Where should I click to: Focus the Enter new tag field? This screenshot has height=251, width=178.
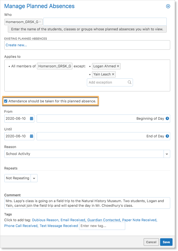point(102,226)
